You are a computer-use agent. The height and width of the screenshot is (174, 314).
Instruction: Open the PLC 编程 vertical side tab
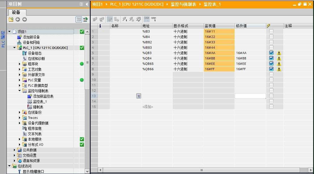tap(3, 39)
